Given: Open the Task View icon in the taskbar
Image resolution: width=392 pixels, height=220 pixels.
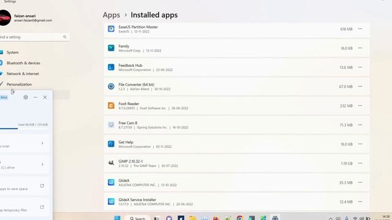Looking at the screenshot, I should click(x=157, y=218).
